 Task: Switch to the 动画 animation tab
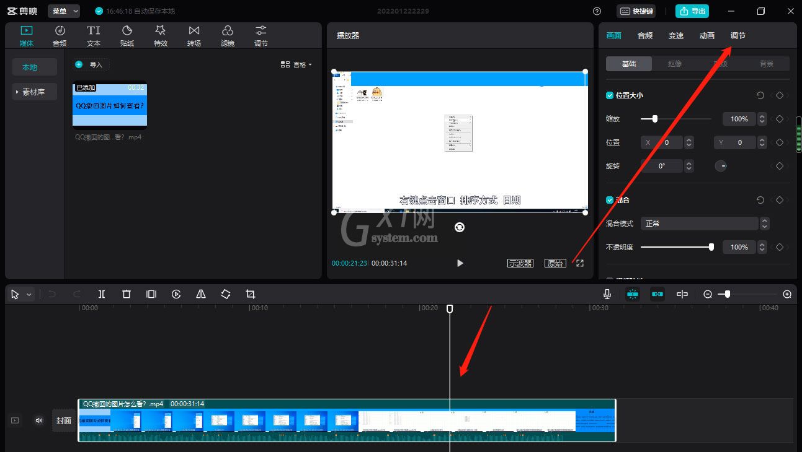pos(707,36)
